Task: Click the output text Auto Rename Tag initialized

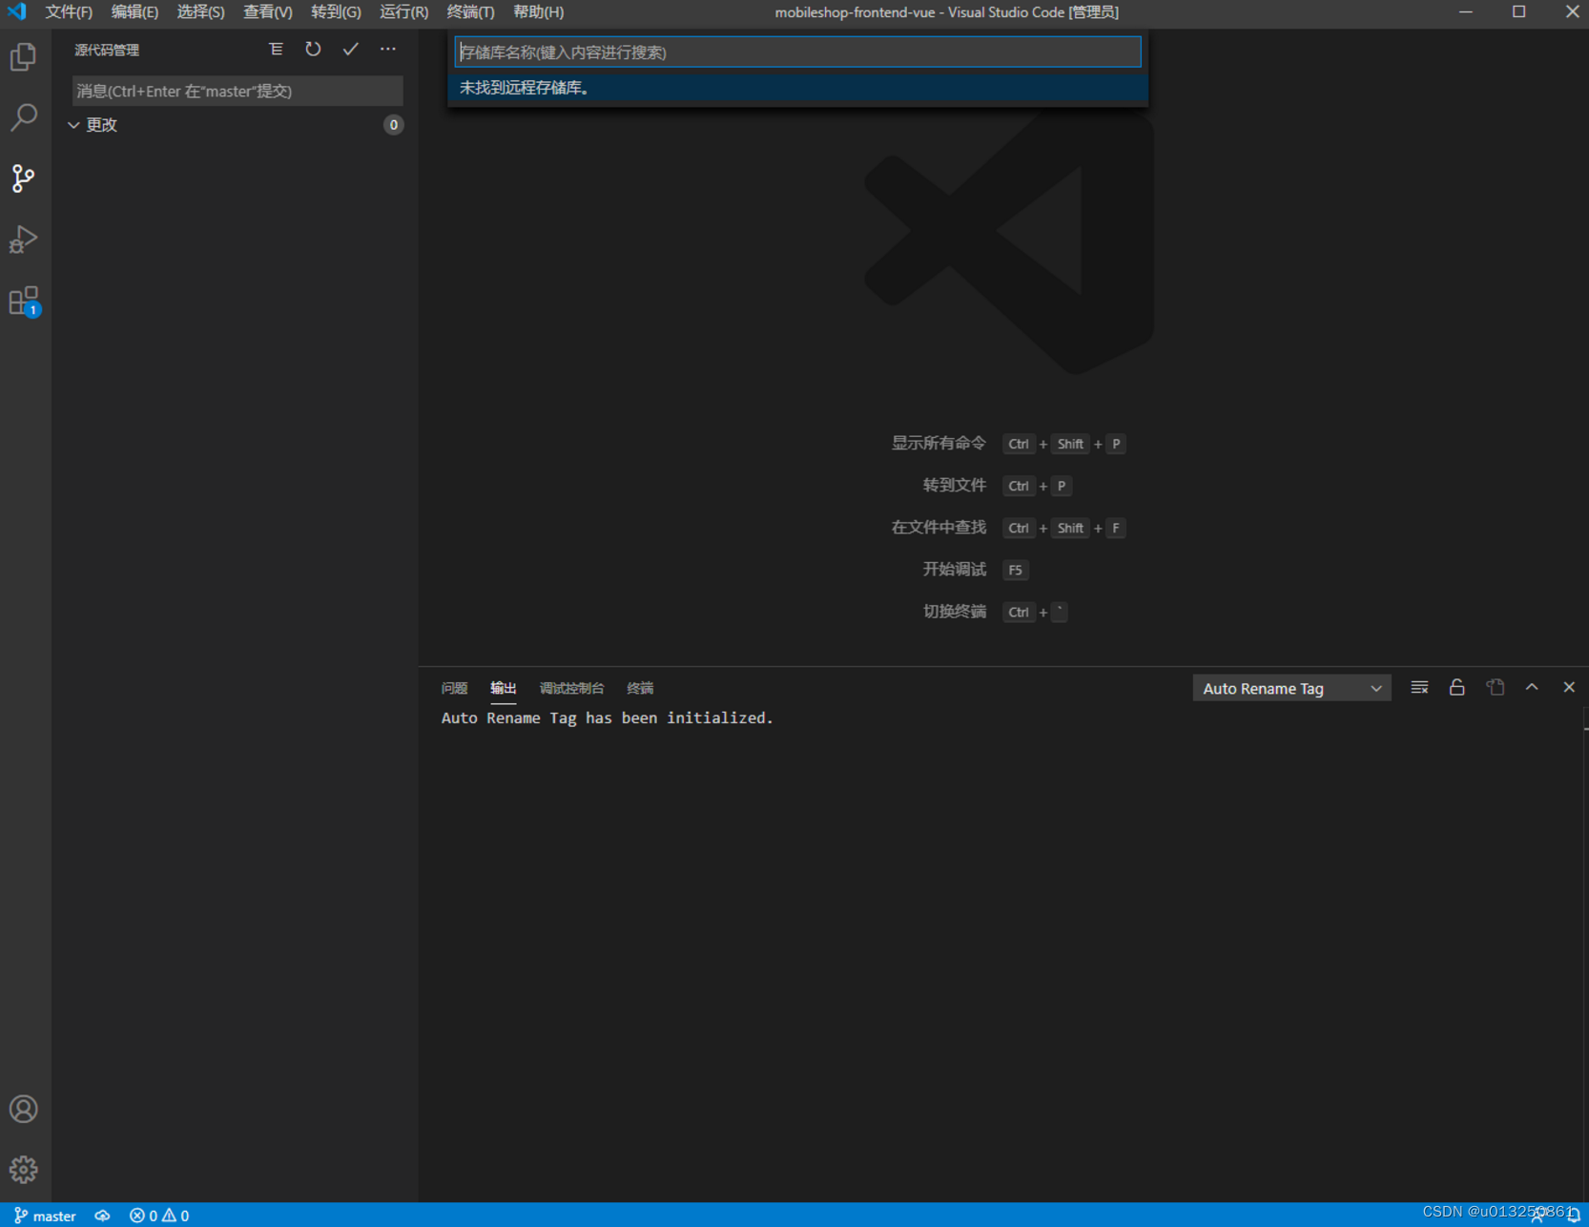Action: click(x=607, y=717)
